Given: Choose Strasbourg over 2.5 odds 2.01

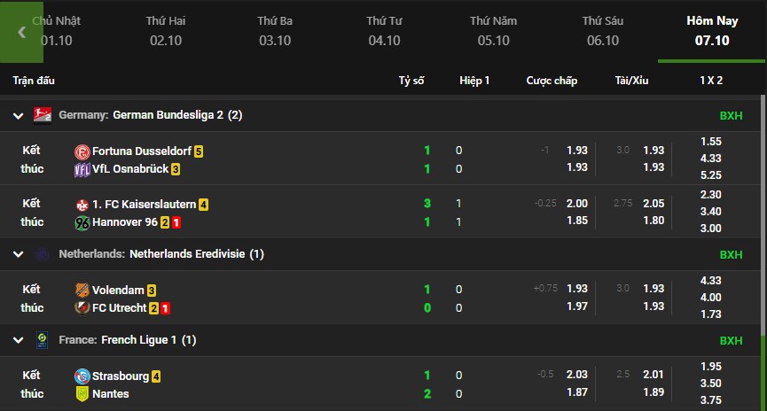Looking at the screenshot, I should click(x=653, y=376).
